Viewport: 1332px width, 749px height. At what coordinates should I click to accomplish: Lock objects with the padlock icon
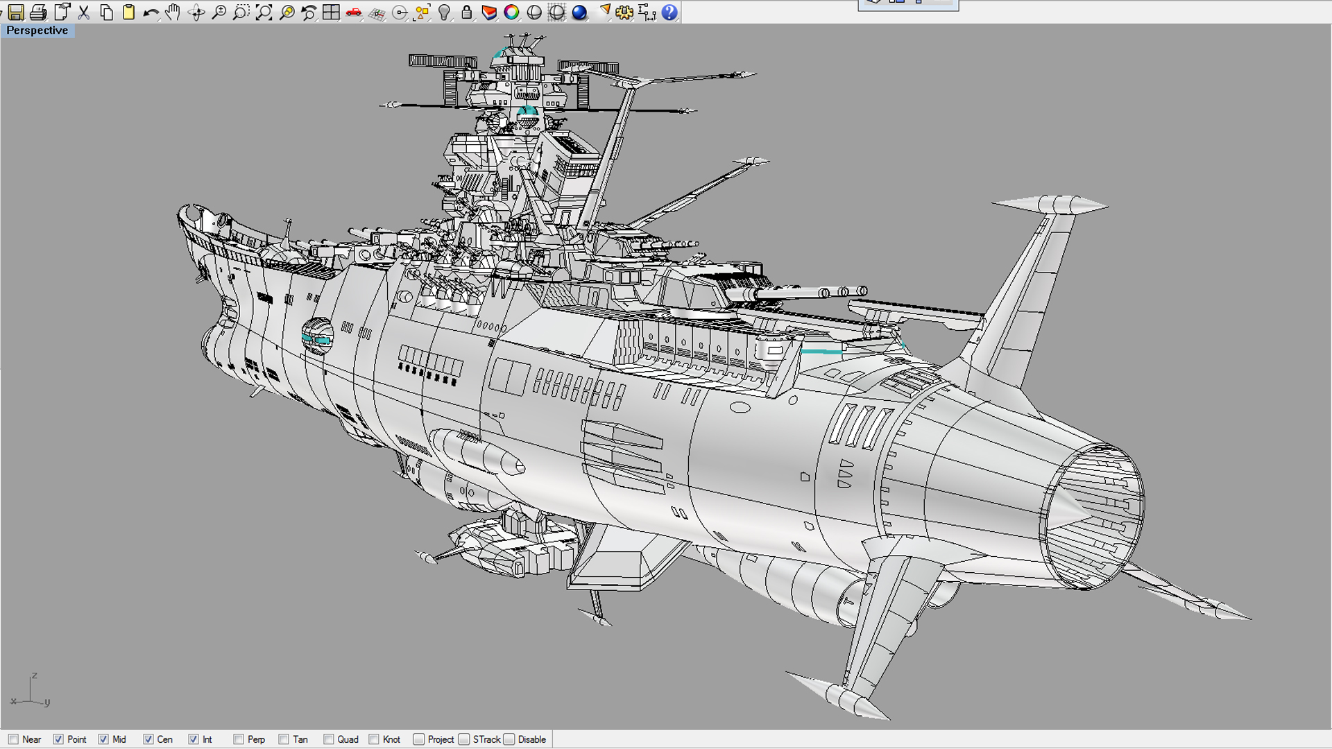[467, 12]
